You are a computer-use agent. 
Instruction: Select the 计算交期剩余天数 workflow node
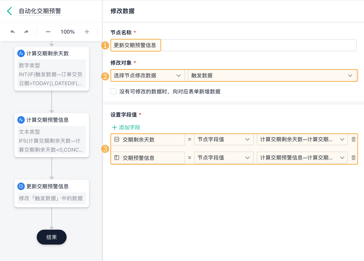[x=52, y=68]
